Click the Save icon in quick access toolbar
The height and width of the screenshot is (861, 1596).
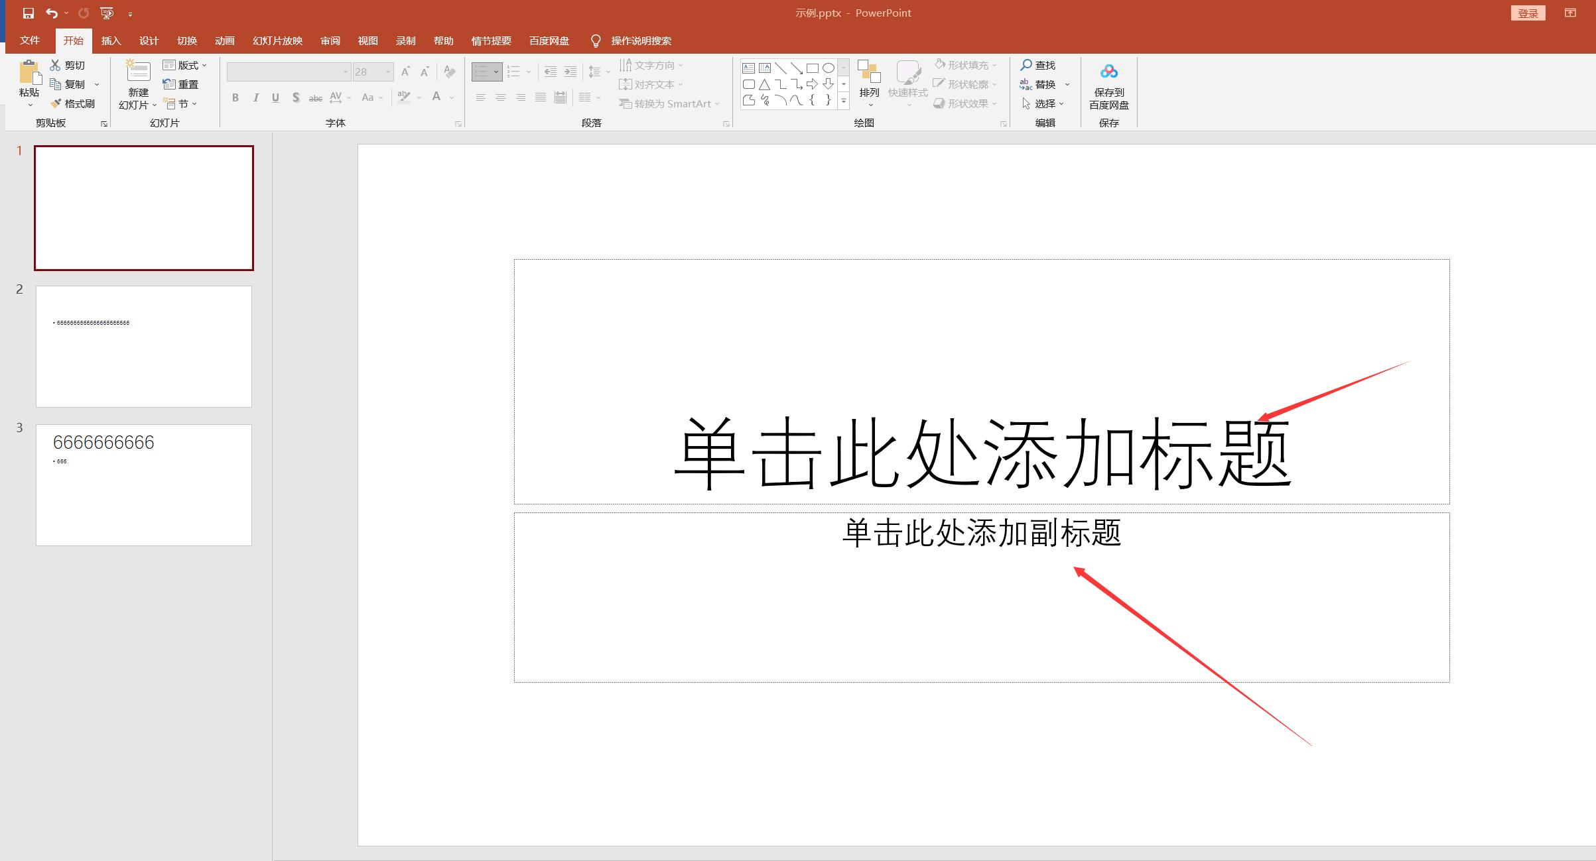28,13
